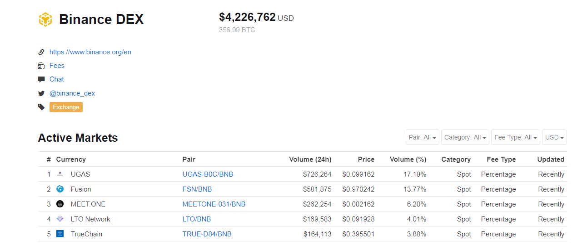Click the 3.88% volume share cell
This screenshot has width=582, height=245.
click(417, 234)
